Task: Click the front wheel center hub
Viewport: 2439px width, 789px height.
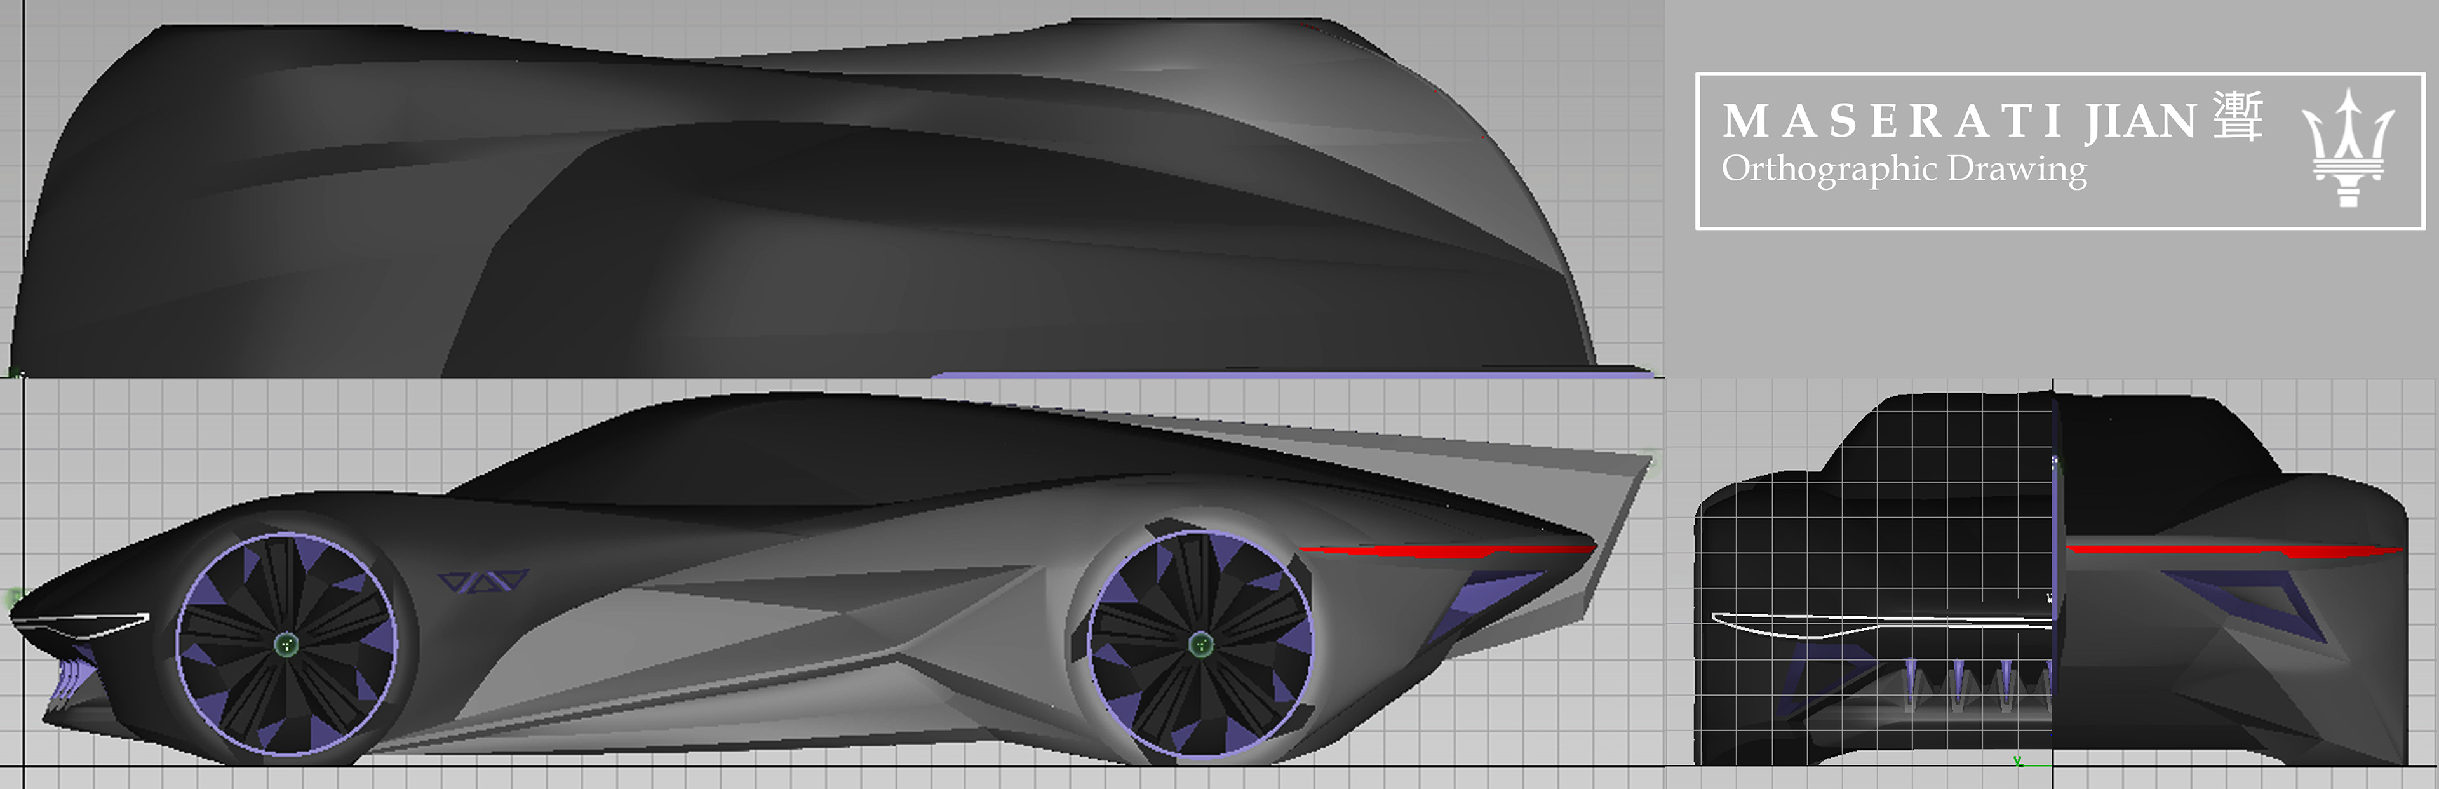Action: pos(287,644)
